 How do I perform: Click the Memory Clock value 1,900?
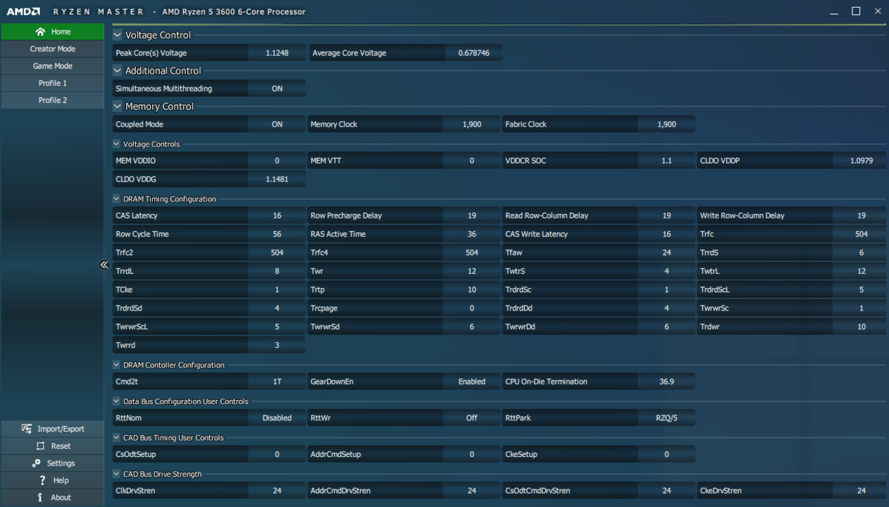[x=472, y=124]
